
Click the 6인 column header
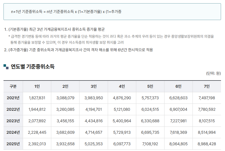click(x=178, y=86)
